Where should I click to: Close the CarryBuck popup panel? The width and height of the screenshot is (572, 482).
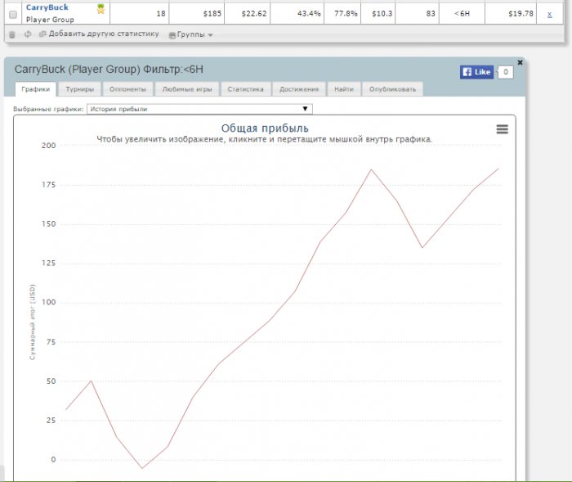[x=520, y=62]
